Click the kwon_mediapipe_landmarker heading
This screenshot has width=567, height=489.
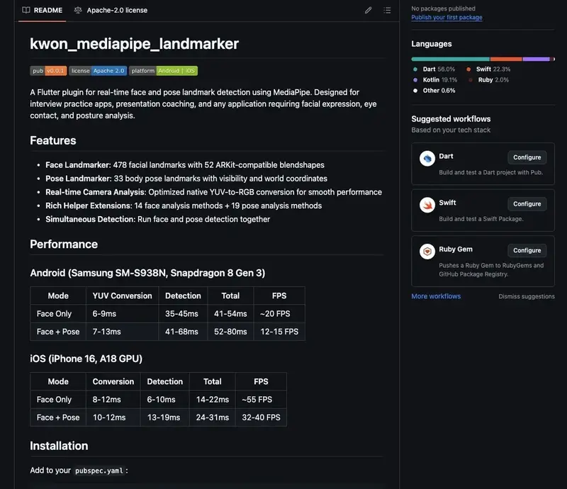(x=134, y=44)
